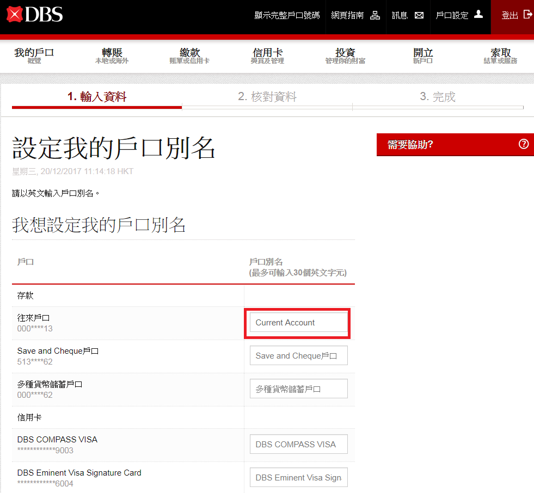Click the Current Account nickname field
The height and width of the screenshot is (493, 534).
coord(298,323)
